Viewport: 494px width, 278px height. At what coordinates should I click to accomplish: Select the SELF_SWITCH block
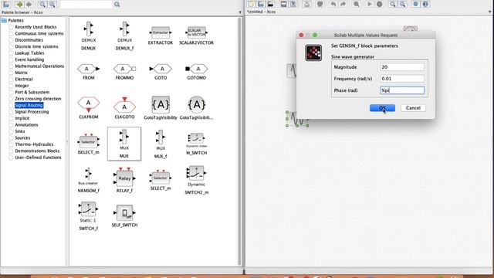pyautogui.click(x=124, y=216)
